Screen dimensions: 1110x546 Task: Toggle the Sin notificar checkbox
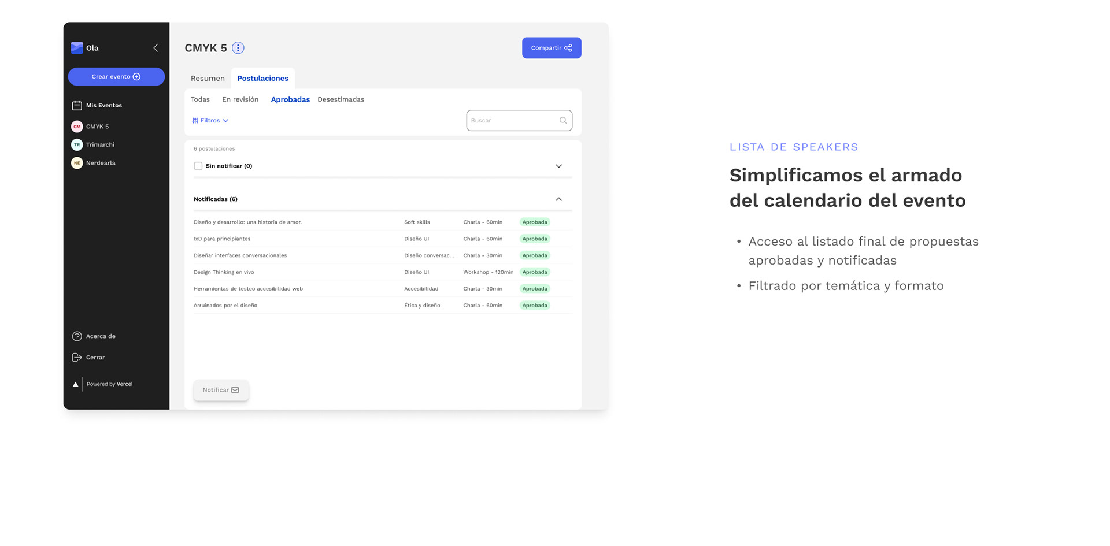[x=198, y=166]
